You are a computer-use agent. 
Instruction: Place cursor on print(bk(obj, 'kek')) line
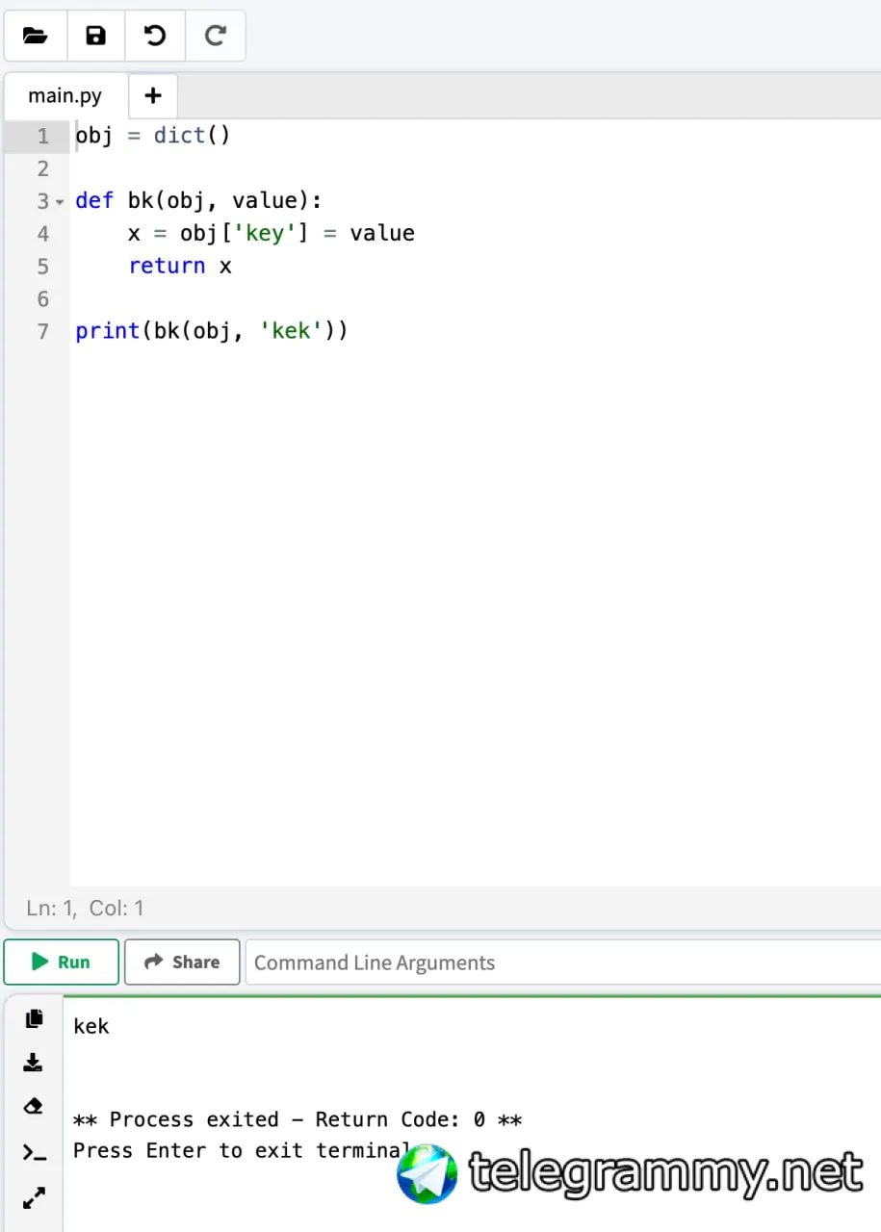click(212, 332)
